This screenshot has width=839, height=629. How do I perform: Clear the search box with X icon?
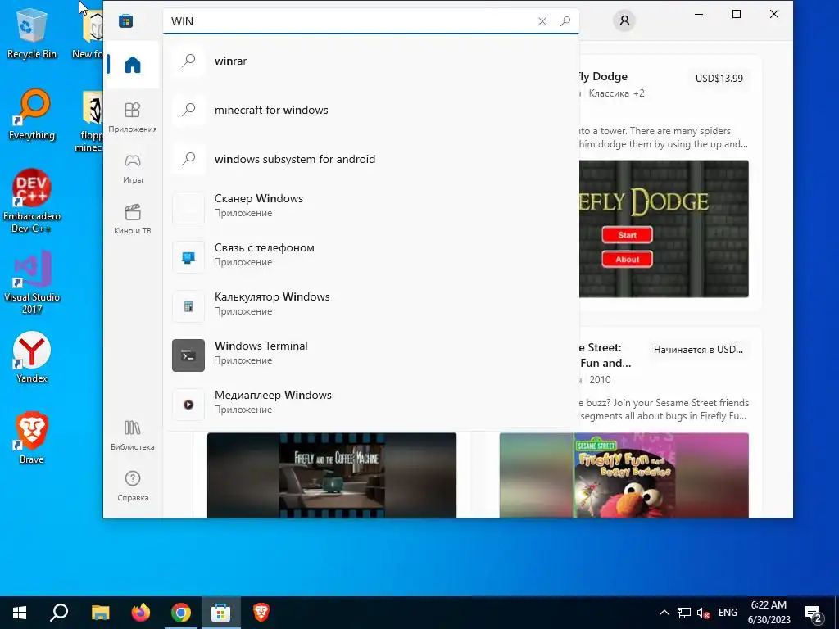pyautogui.click(x=542, y=21)
